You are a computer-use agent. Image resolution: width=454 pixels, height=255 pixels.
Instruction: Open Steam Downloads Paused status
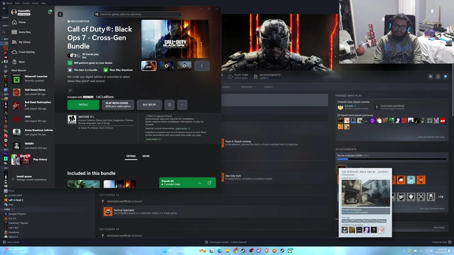tap(226, 242)
